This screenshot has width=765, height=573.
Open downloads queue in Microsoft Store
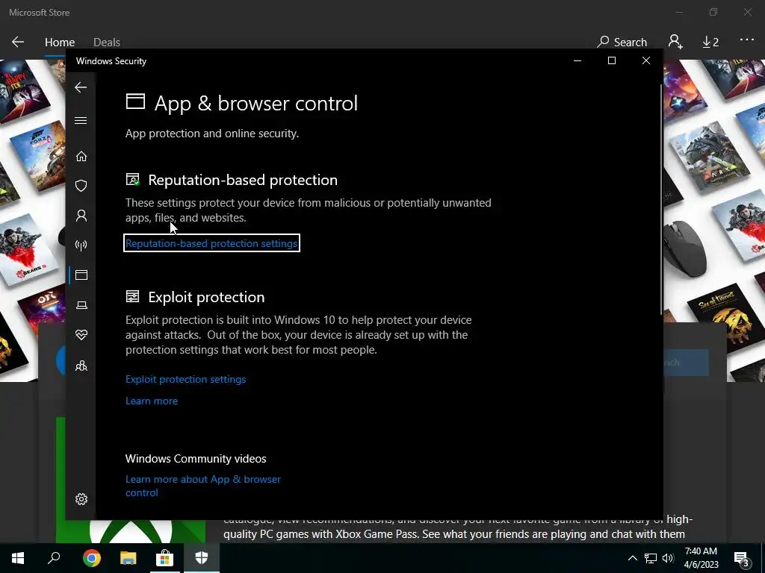[710, 43]
